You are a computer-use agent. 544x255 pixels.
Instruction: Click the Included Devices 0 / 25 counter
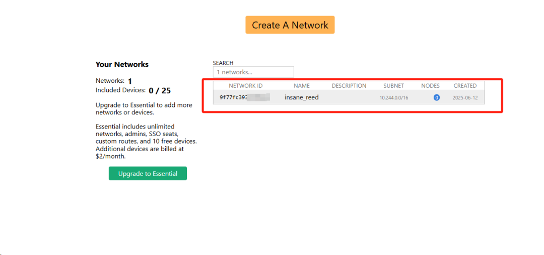(159, 91)
